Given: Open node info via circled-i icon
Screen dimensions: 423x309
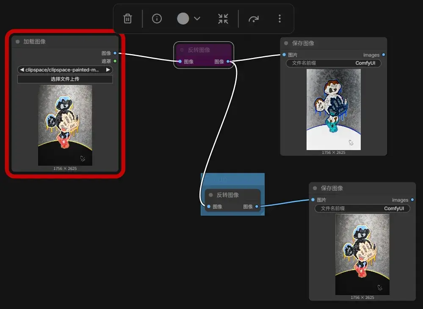Looking at the screenshot, I should [157, 19].
